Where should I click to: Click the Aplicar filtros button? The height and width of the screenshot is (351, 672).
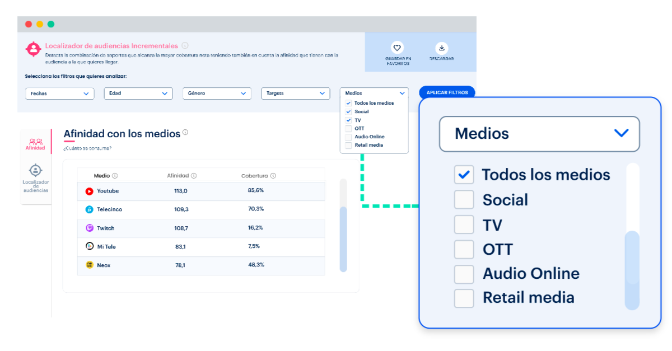(x=447, y=93)
